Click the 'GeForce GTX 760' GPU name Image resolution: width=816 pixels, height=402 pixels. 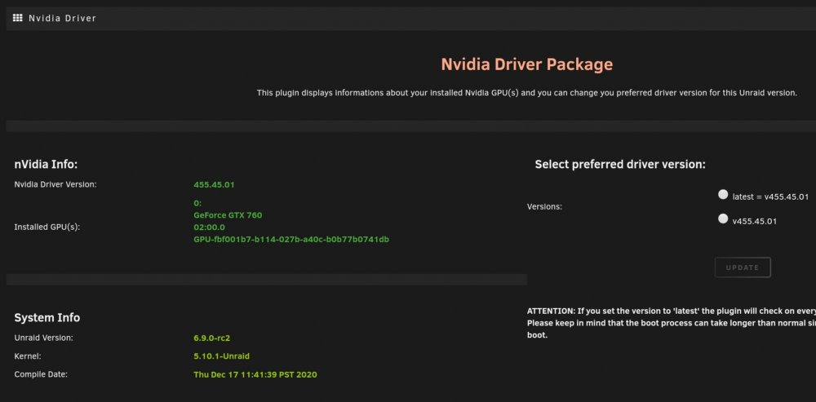coord(228,215)
